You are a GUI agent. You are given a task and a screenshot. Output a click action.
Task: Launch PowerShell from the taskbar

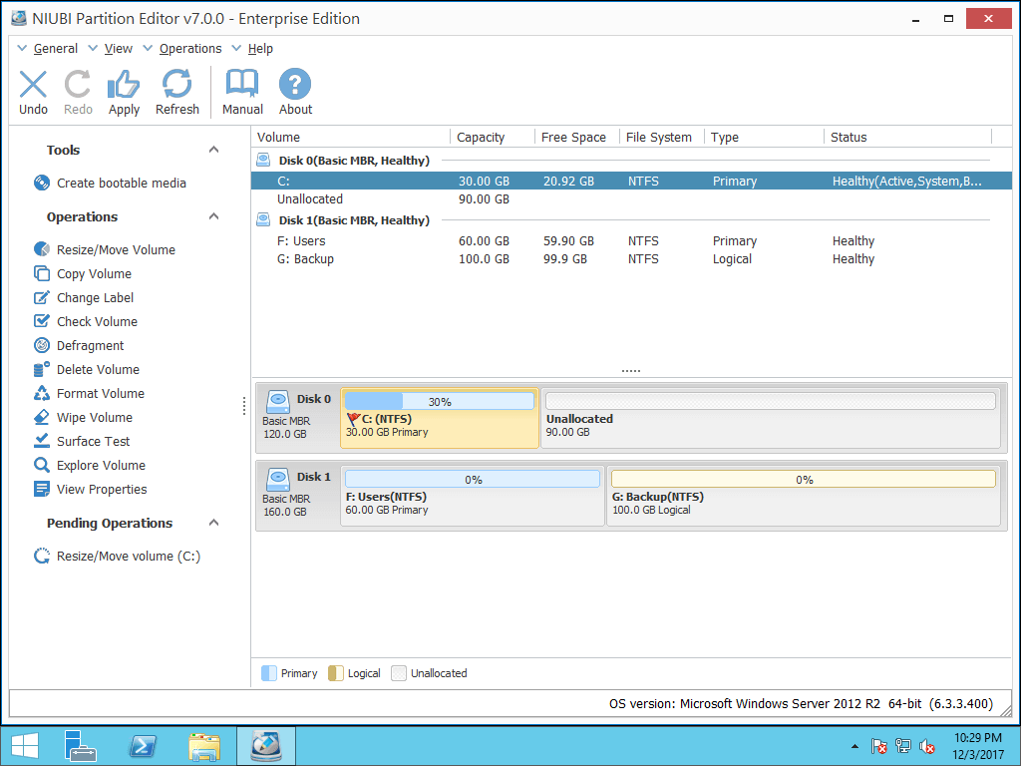(143, 746)
